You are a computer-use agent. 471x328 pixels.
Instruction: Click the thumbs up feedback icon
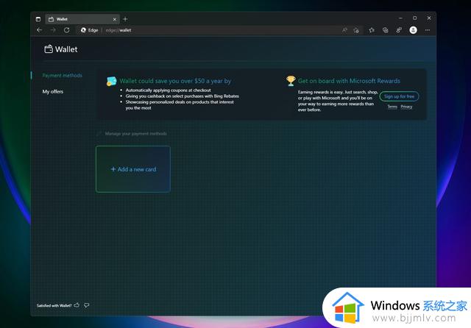(77, 305)
